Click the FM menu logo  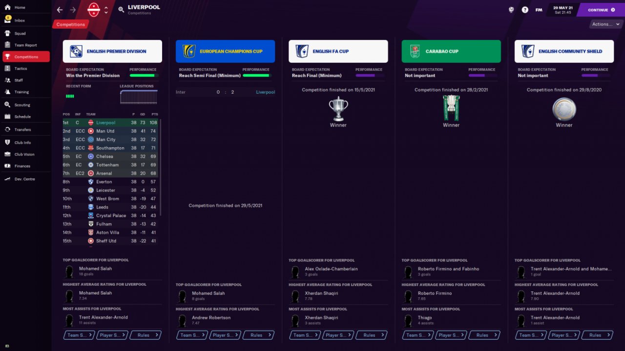tap(539, 10)
